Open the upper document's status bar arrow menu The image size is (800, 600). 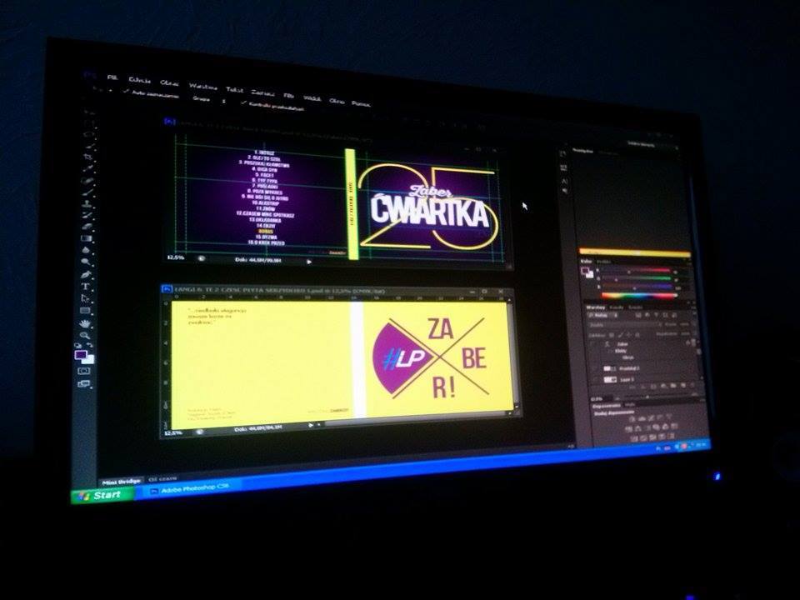point(308,262)
